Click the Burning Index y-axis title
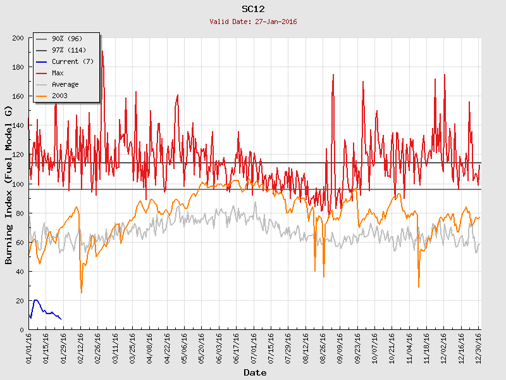This screenshot has width=506, height=380. coord(9,185)
